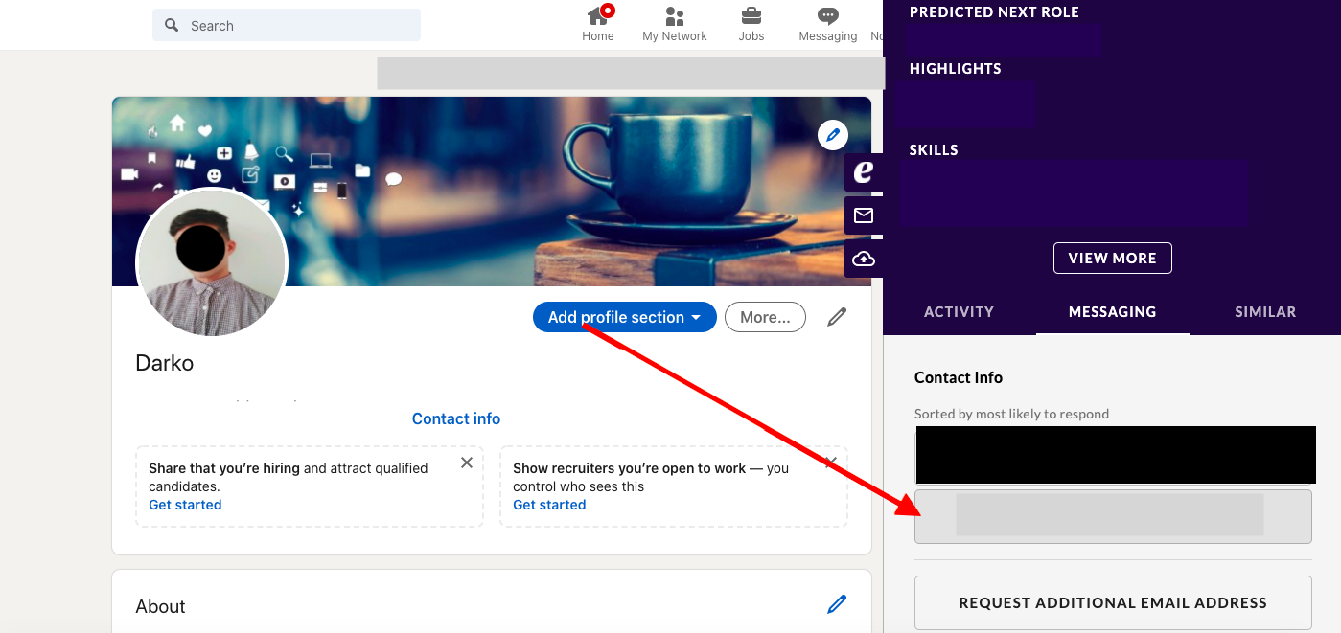
Task: Click the search magnifier icon
Action: tap(172, 25)
